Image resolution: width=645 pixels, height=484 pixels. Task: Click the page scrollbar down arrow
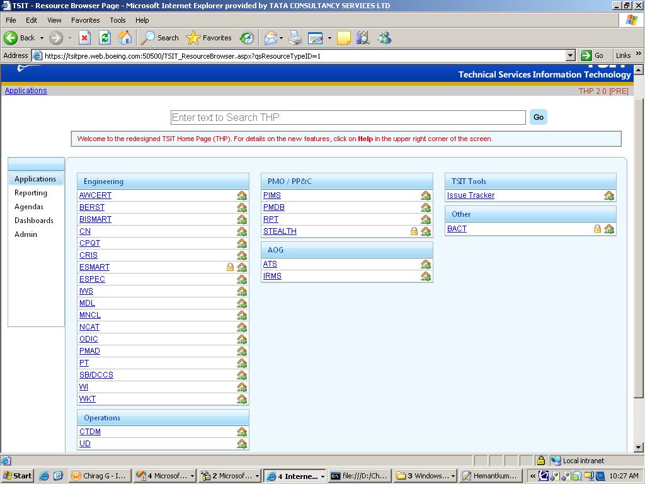[x=639, y=447]
